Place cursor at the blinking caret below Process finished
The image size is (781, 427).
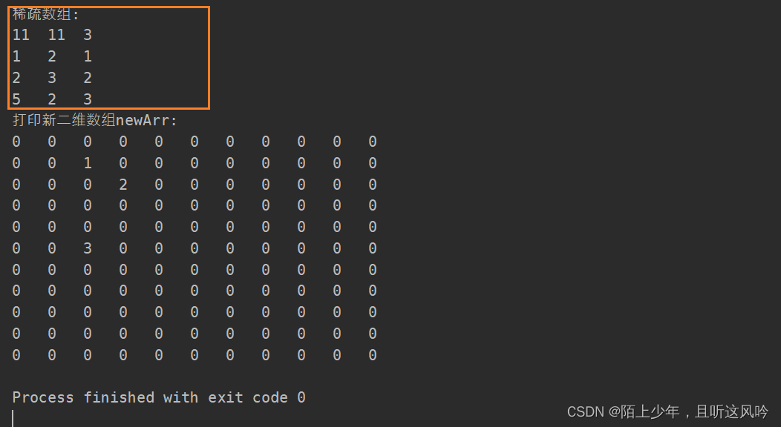point(13,419)
